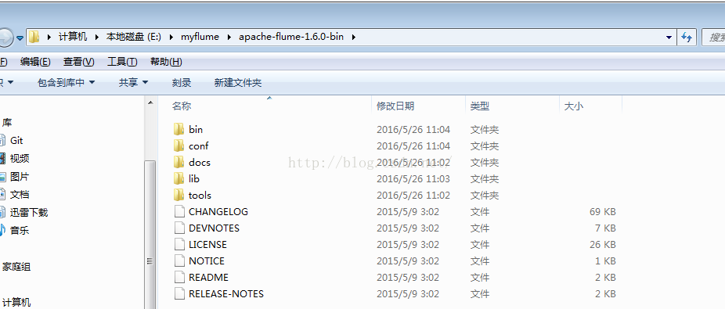Click the LICENSE file icon

tap(179, 244)
